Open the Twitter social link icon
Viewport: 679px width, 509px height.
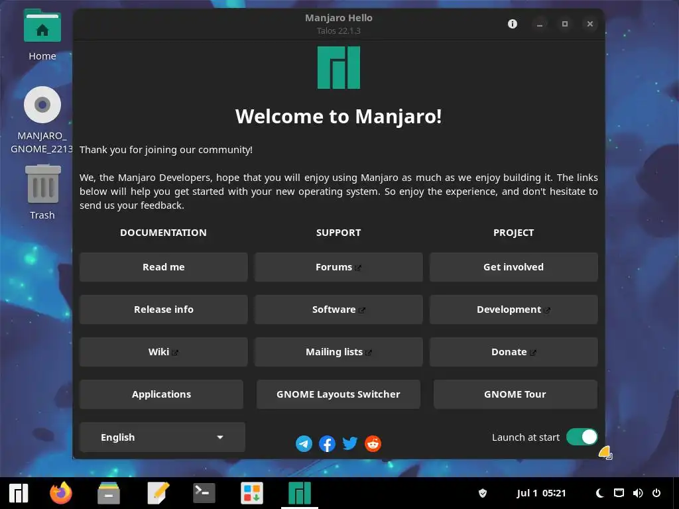(x=350, y=443)
